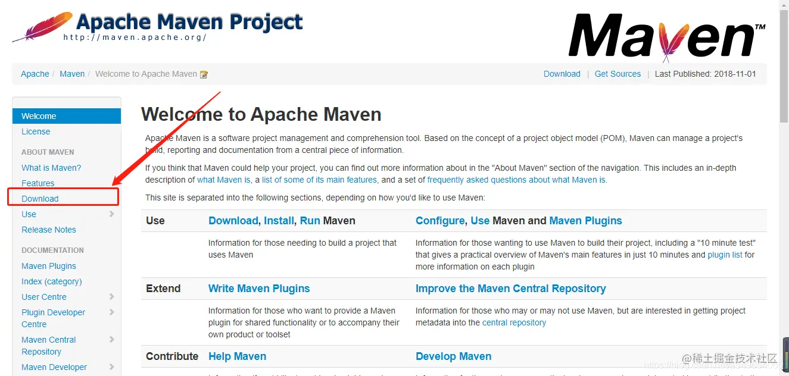The width and height of the screenshot is (789, 376).
Task: Click the 'Contribute' row label
Action: tap(172, 356)
